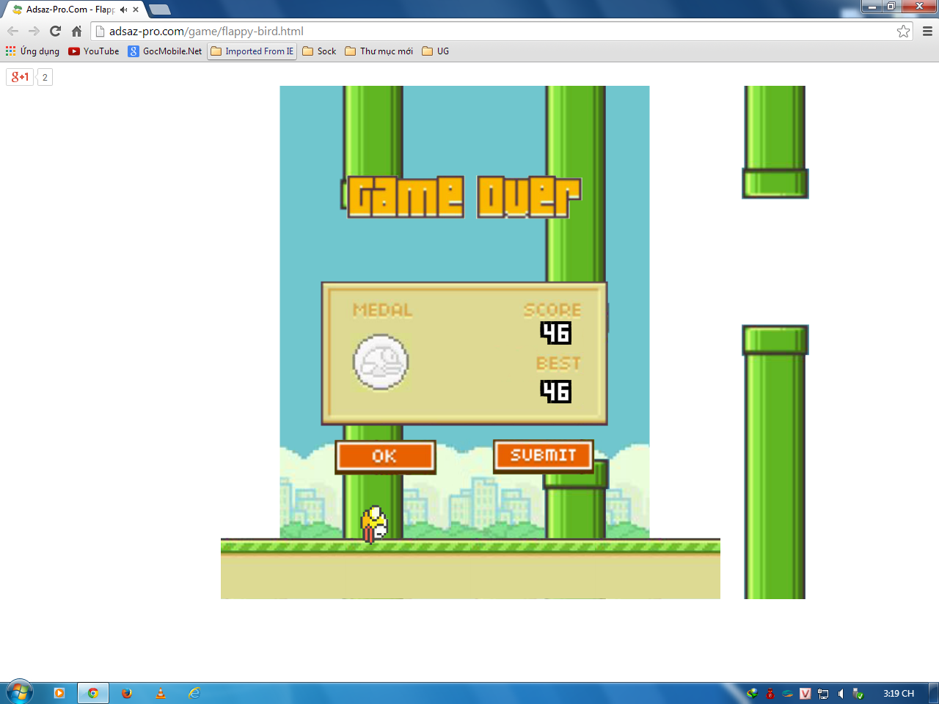Expand the Thư mục mới bookmark folder
The width and height of the screenshot is (939, 704).
pos(379,51)
